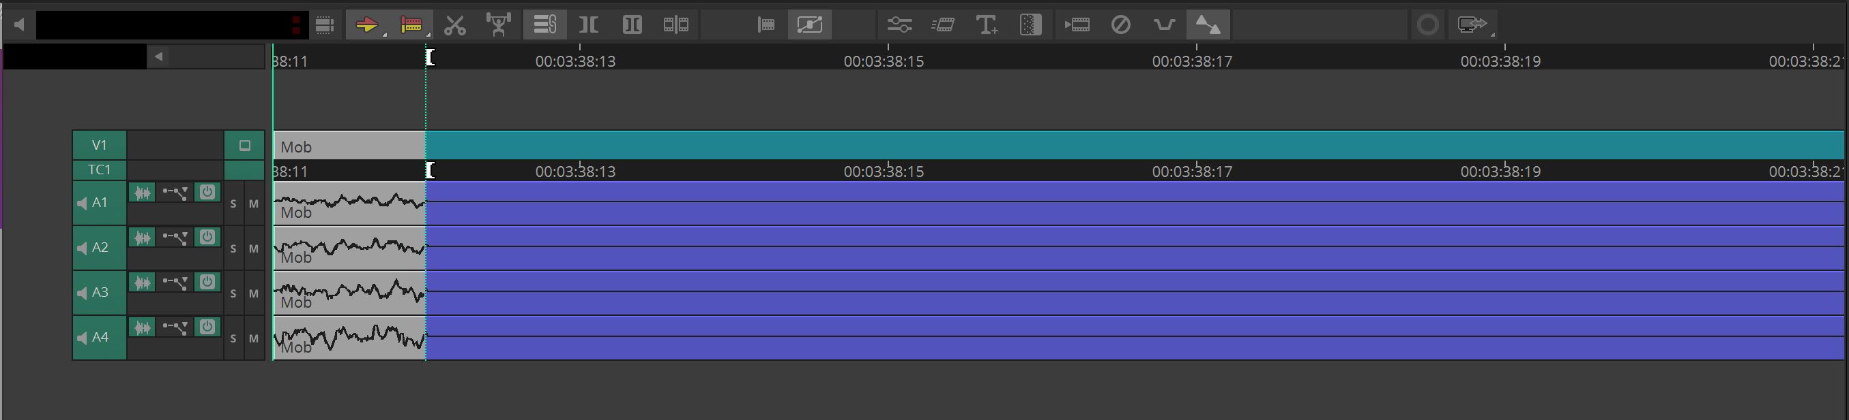Solo audio track A1
Screen dimensions: 1849x420
[233, 204]
